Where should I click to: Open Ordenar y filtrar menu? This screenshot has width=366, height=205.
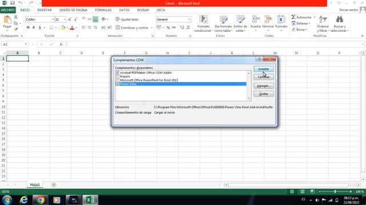(x=323, y=24)
